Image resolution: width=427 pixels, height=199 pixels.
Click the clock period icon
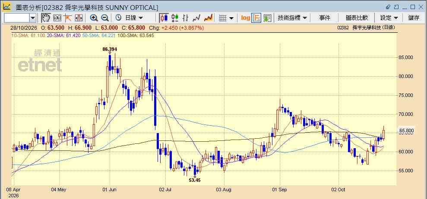[x=118, y=18]
